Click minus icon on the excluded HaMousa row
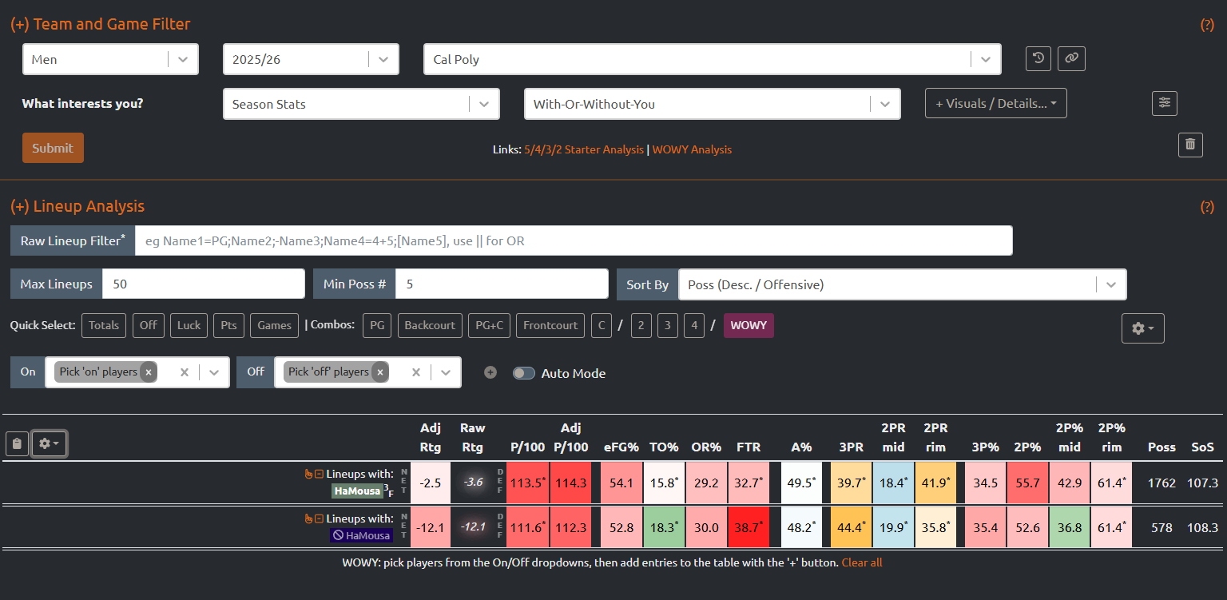Viewport: 1227px width, 600px height. pyautogui.click(x=319, y=519)
